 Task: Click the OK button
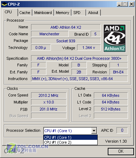(x=121, y=151)
